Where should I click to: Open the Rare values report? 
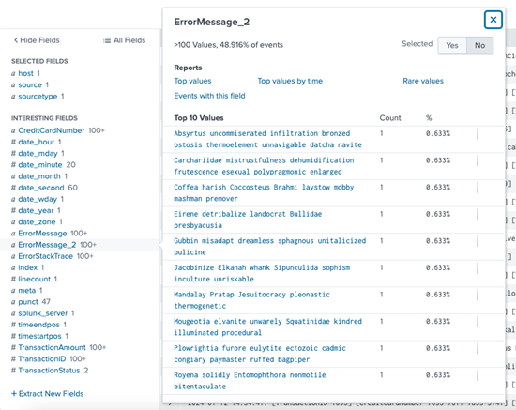(x=423, y=81)
